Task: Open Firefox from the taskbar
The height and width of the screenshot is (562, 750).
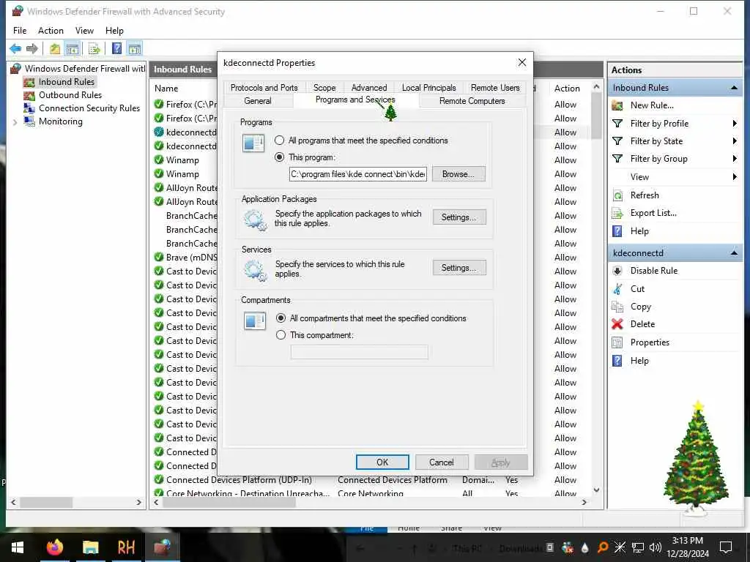Action: pyautogui.click(x=54, y=547)
